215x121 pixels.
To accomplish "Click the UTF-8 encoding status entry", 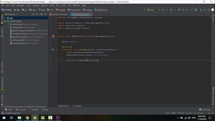I will (181, 113).
